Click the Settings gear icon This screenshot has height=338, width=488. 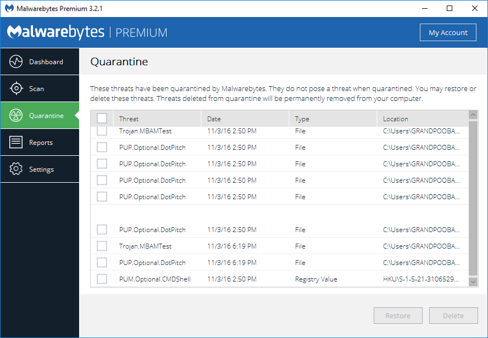pyautogui.click(x=16, y=169)
